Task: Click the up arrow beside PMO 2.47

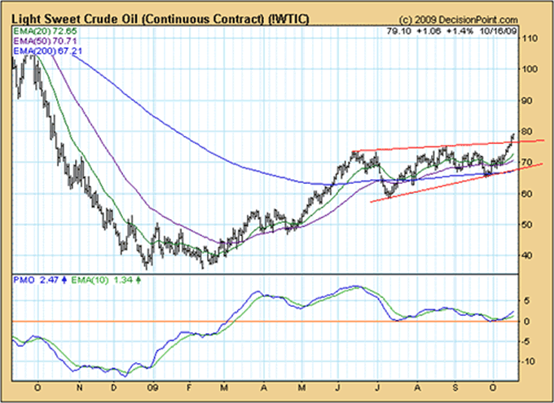Action: pyautogui.click(x=64, y=279)
